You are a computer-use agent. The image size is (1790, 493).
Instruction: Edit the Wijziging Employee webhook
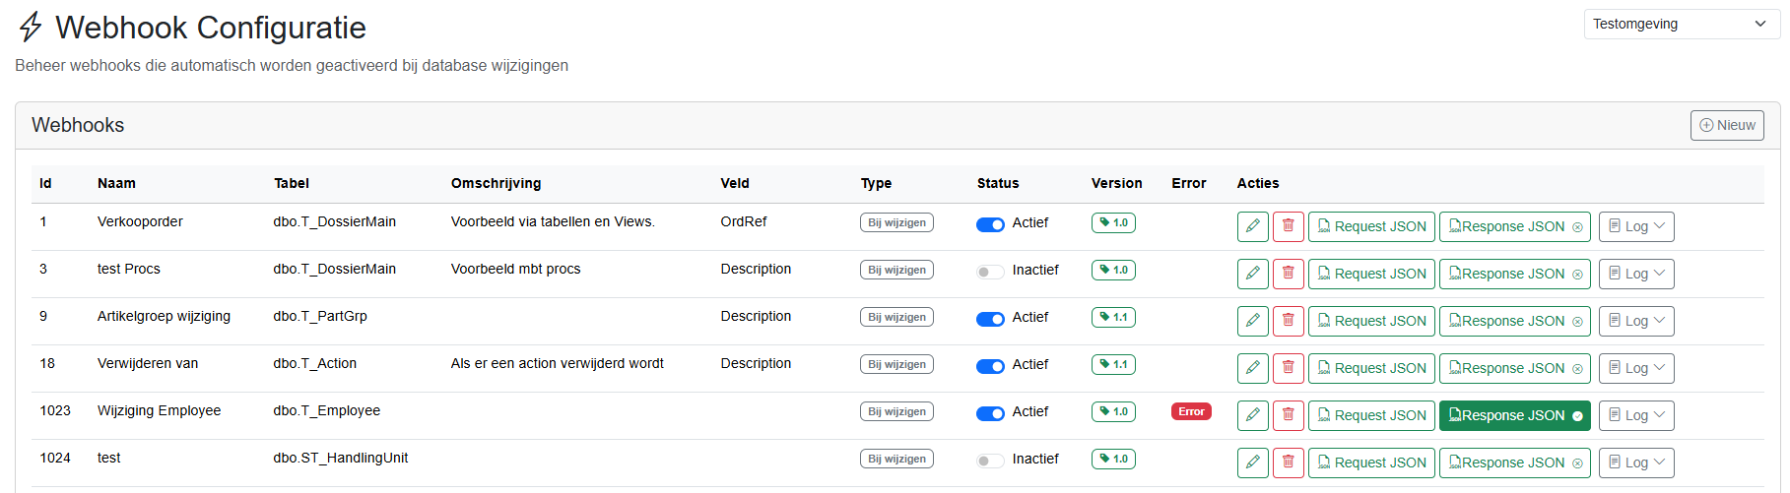1252,415
